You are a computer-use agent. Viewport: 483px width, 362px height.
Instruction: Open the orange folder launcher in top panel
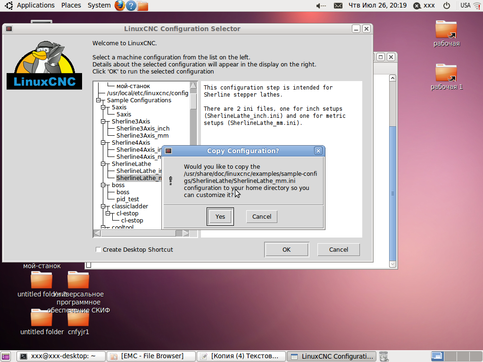(142, 6)
